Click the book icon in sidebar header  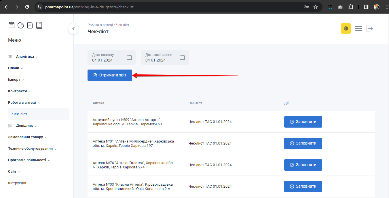click(39, 25)
